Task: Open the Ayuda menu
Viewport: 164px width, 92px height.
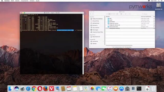Action: click(x=38, y=1)
